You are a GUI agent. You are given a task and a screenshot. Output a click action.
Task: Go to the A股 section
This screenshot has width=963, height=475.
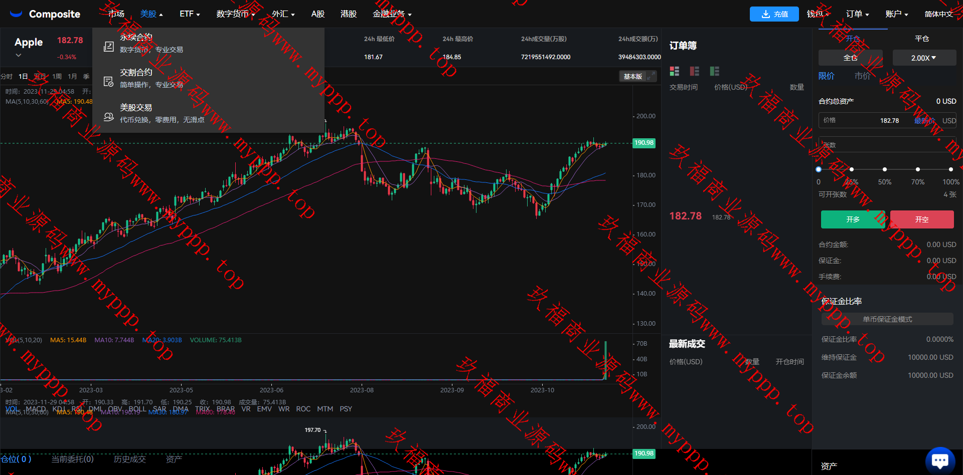[318, 14]
